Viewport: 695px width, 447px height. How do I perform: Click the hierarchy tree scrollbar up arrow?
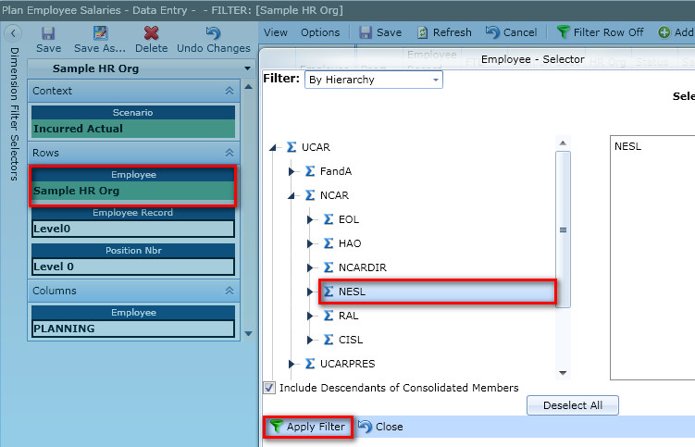click(563, 143)
